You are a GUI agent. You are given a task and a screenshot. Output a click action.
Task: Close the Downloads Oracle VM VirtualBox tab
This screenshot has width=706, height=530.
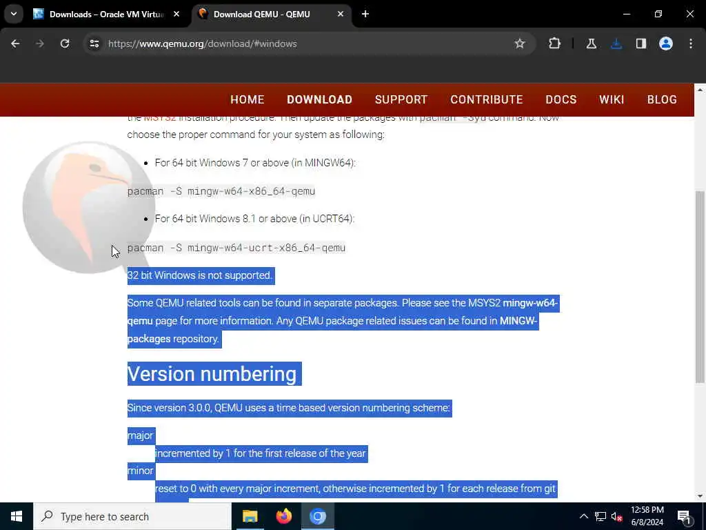point(176,14)
